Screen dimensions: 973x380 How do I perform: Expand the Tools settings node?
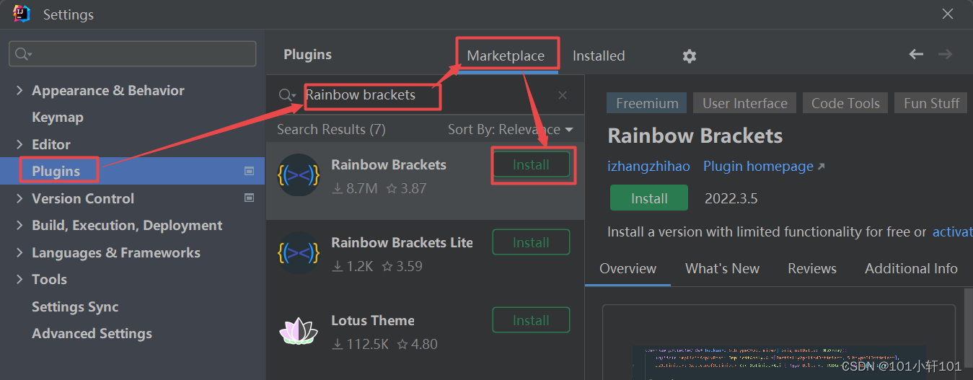pyautogui.click(x=19, y=279)
